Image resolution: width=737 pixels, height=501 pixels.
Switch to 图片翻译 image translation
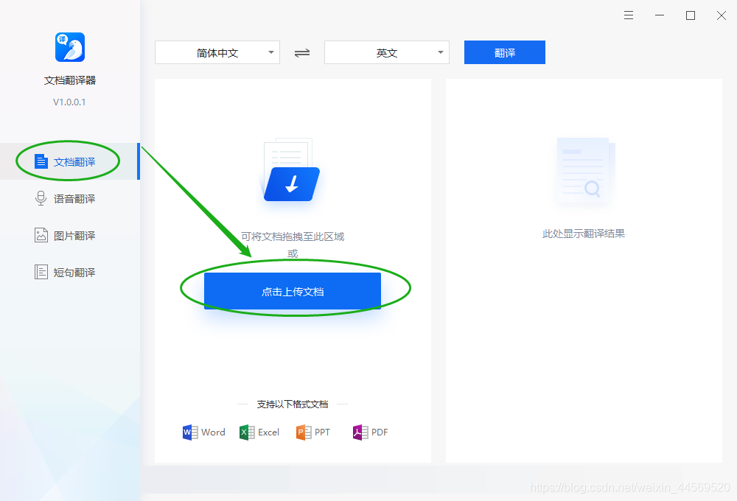[69, 235]
